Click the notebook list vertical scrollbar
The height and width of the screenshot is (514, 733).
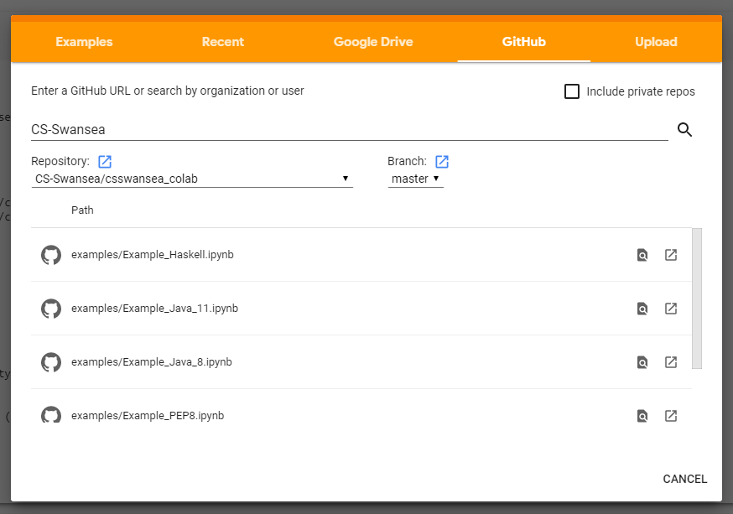(697, 299)
